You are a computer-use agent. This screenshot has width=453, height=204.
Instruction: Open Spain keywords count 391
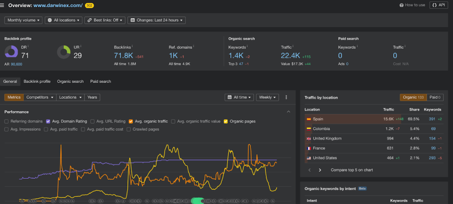pos(432,119)
